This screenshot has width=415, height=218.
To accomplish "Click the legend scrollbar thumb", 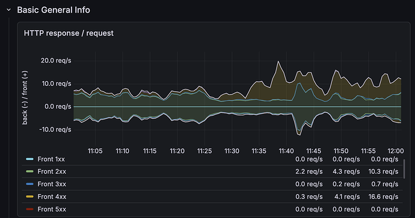I will coord(404,169).
